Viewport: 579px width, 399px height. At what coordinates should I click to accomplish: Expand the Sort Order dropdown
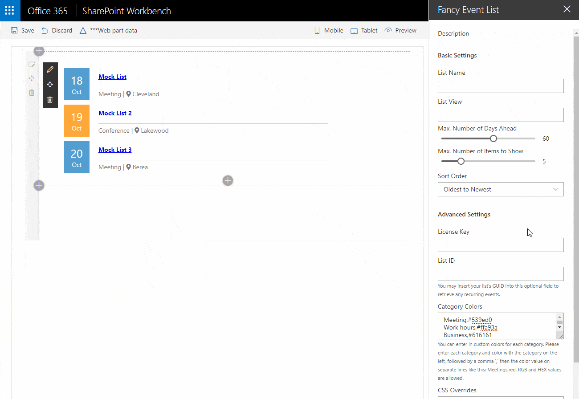(500, 189)
